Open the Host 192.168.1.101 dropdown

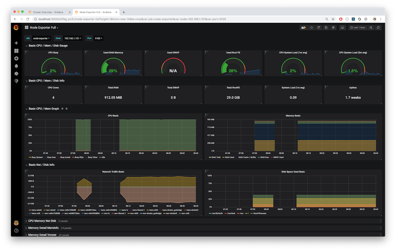73,38
